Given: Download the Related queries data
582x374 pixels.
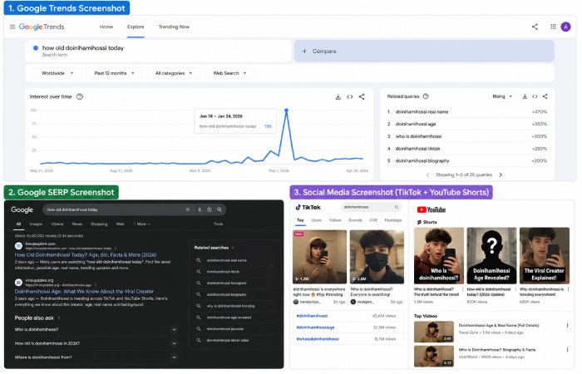Looking at the screenshot, I should click(x=525, y=96).
